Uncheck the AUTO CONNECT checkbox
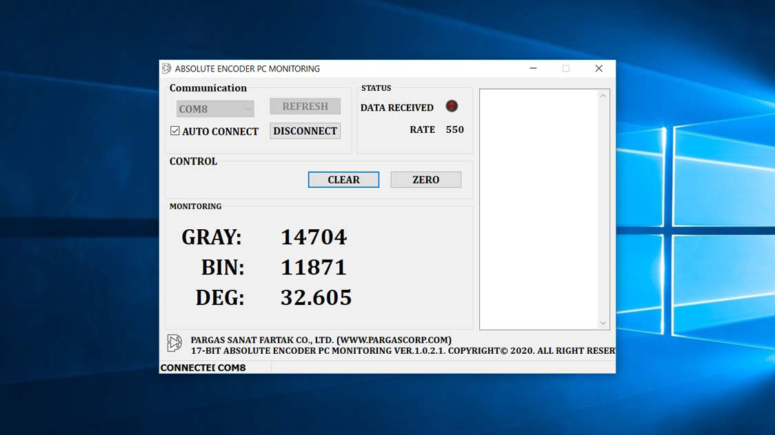Viewport: 775px width, 435px height. point(175,131)
